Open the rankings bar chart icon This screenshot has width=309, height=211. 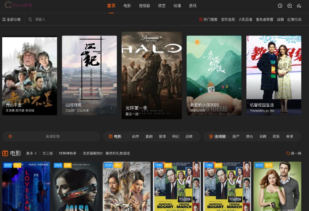(299, 6)
